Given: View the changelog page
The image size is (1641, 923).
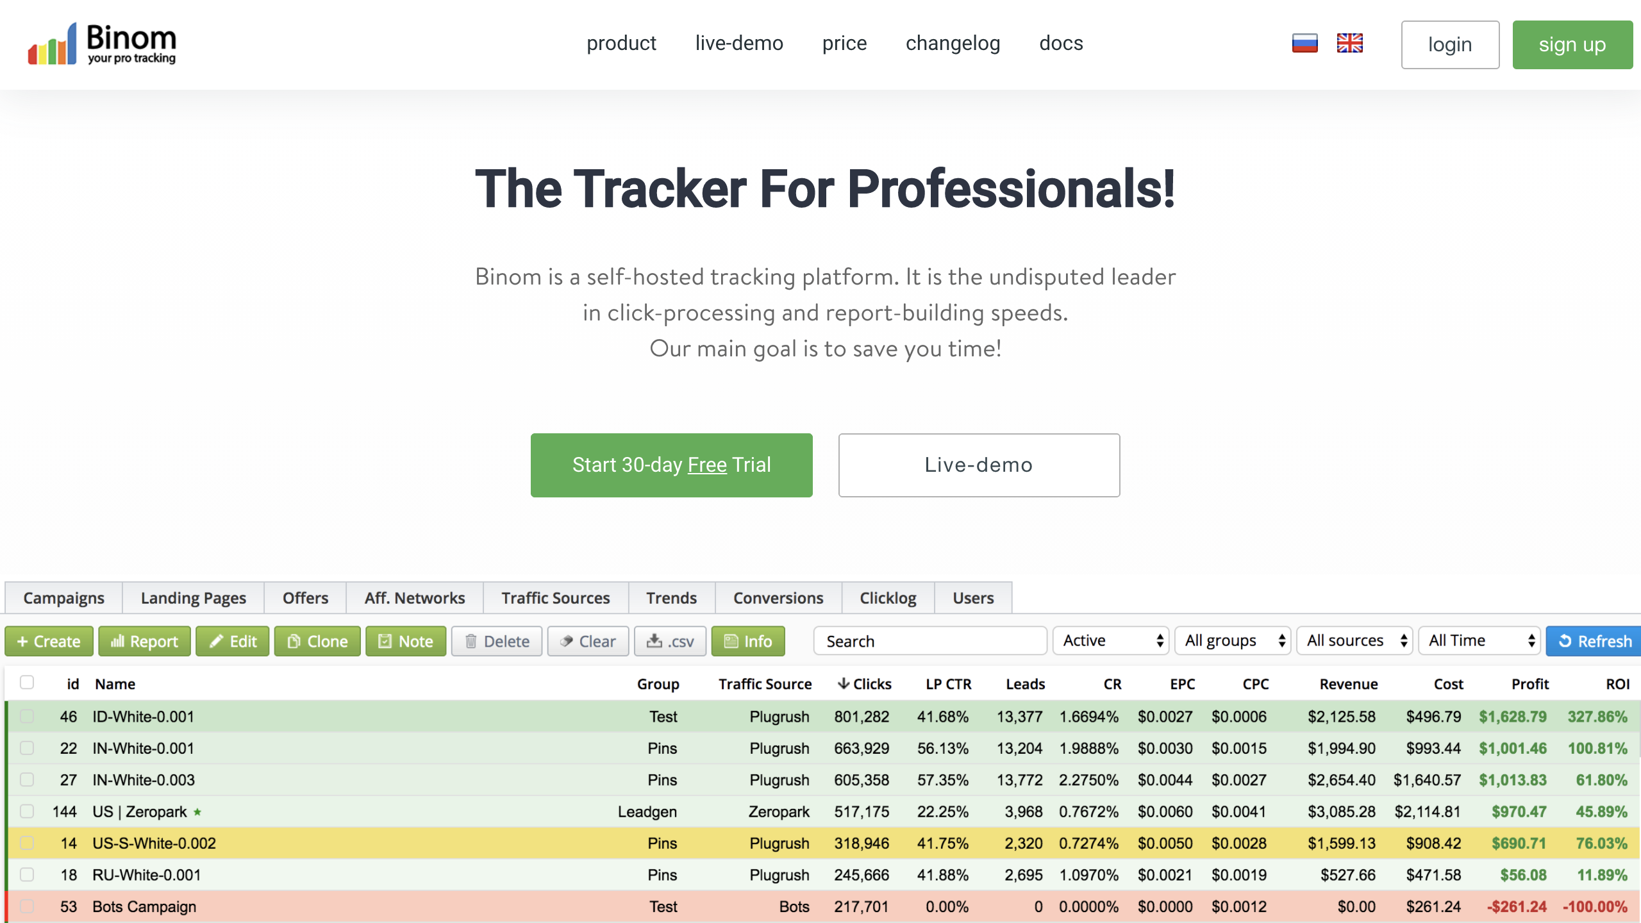Looking at the screenshot, I should point(953,43).
